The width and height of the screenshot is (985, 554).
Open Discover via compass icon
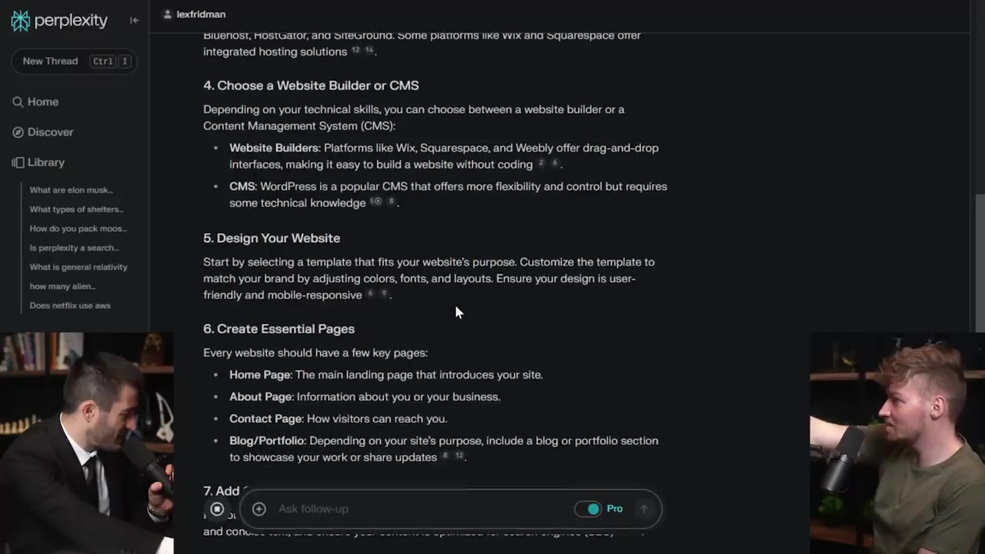coord(18,132)
